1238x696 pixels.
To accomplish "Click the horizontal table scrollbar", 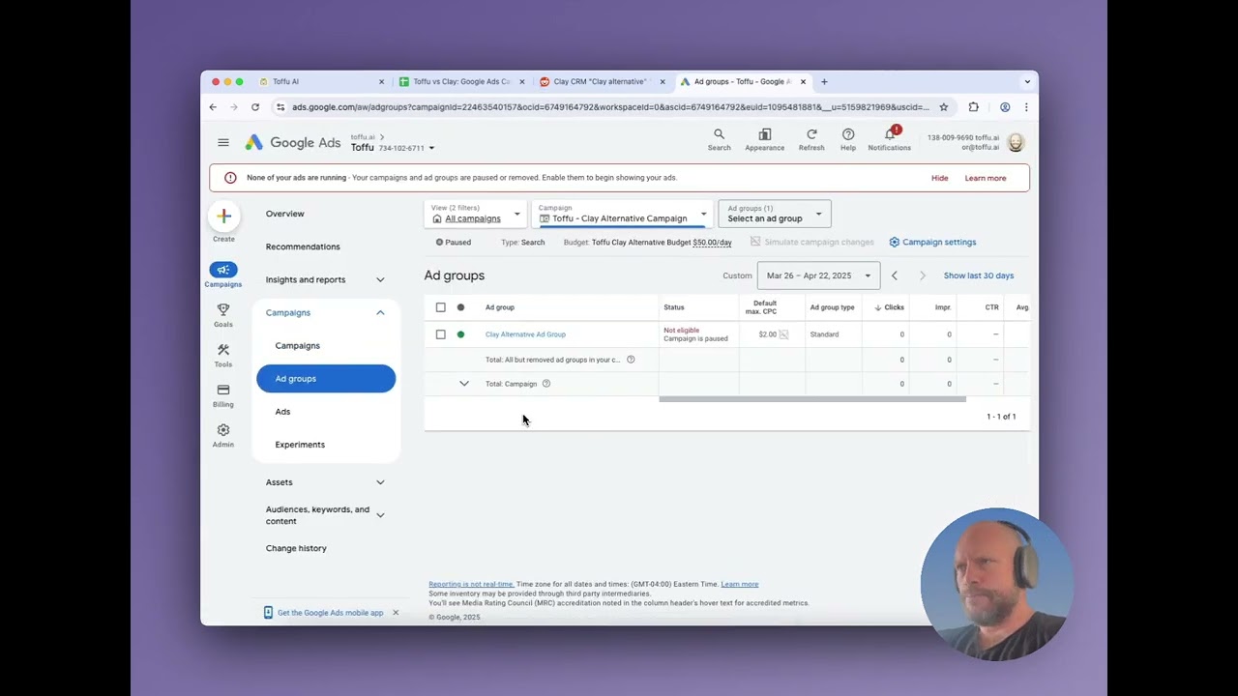I will (x=812, y=399).
